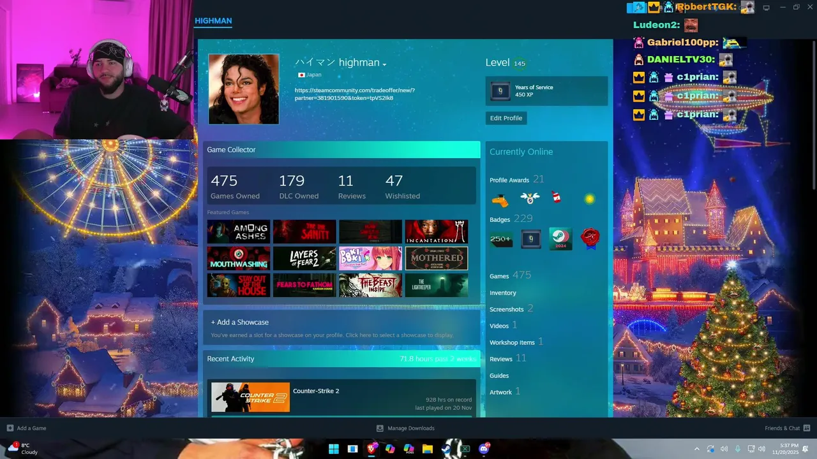Open the red can profile award

coord(556,198)
